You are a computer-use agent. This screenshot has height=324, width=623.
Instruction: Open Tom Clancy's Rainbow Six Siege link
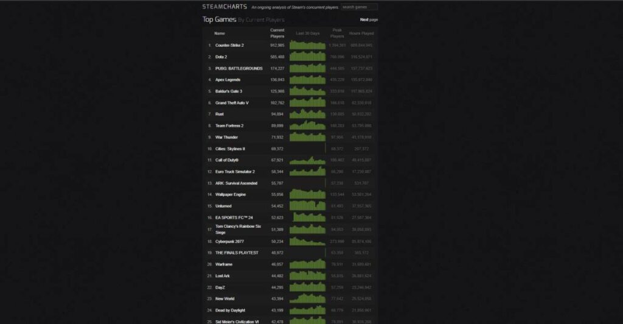click(238, 229)
